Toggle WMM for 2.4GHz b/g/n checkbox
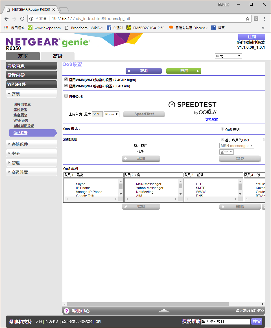The height and width of the screenshot is (328, 271). [x=66, y=79]
